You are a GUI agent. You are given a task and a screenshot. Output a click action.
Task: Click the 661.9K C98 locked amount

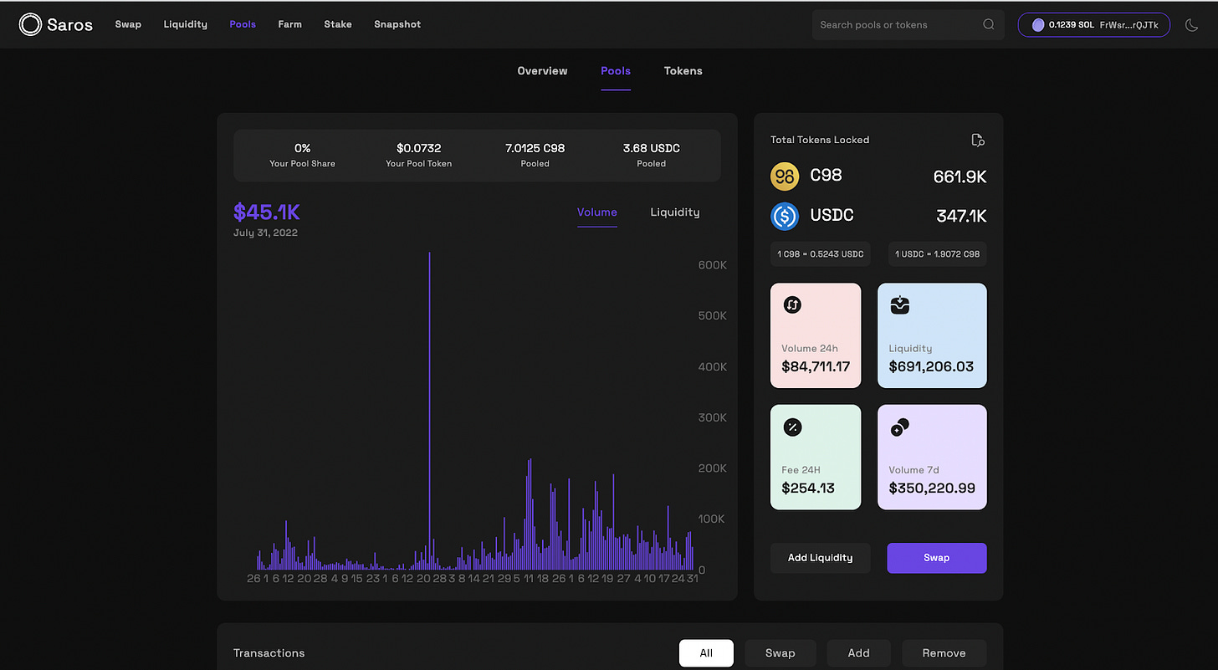coord(960,176)
